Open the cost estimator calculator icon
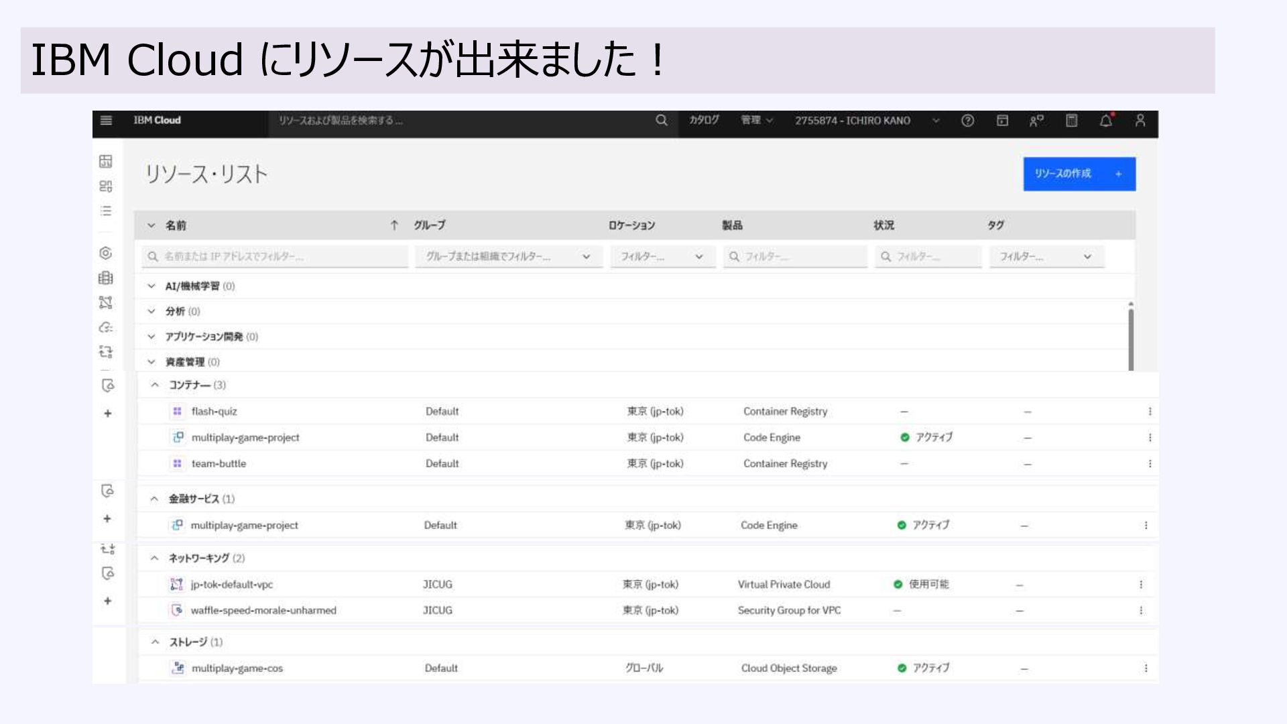1287x724 pixels. (x=1072, y=121)
